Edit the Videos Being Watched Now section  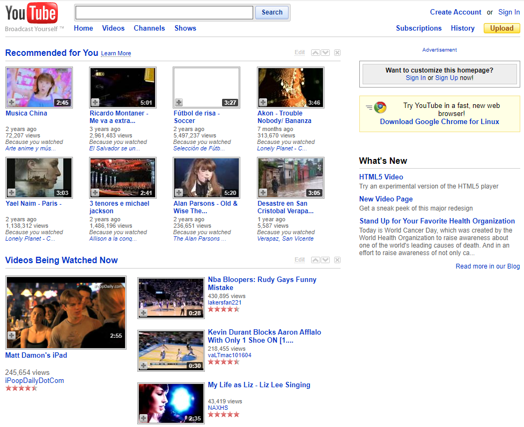tap(299, 259)
